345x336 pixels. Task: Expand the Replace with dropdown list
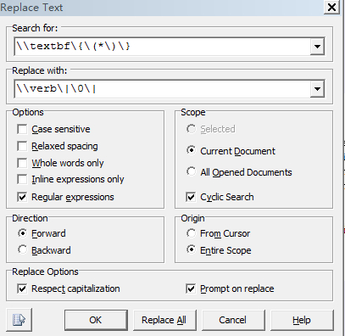(x=317, y=89)
